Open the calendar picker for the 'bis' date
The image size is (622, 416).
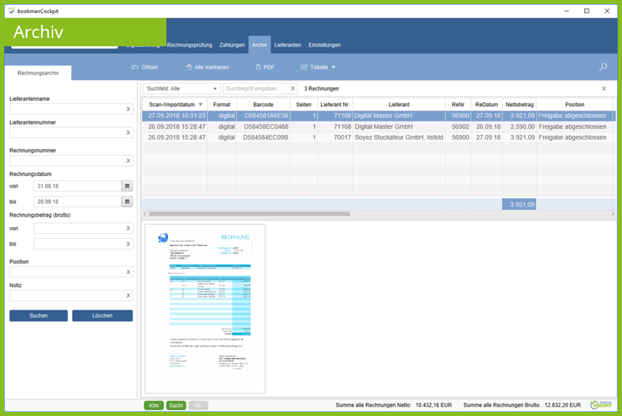click(x=127, y=201)
